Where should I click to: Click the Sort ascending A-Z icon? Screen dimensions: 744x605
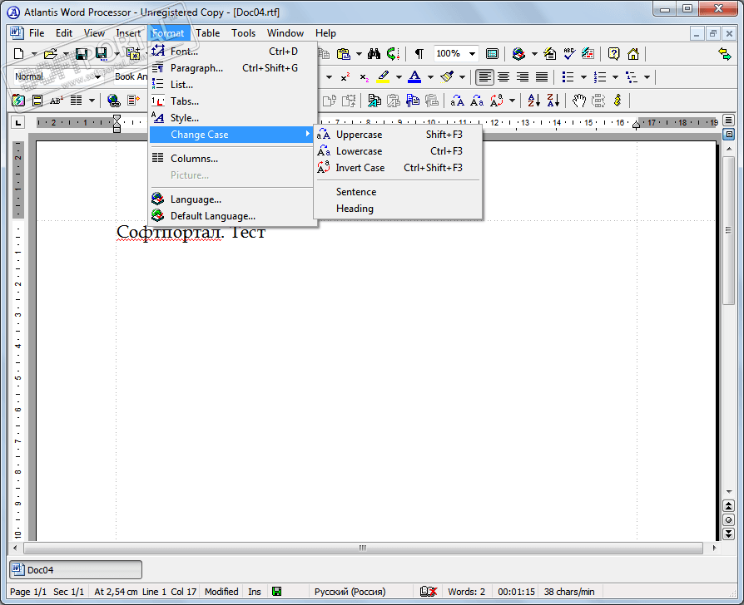tap(533, 101)
